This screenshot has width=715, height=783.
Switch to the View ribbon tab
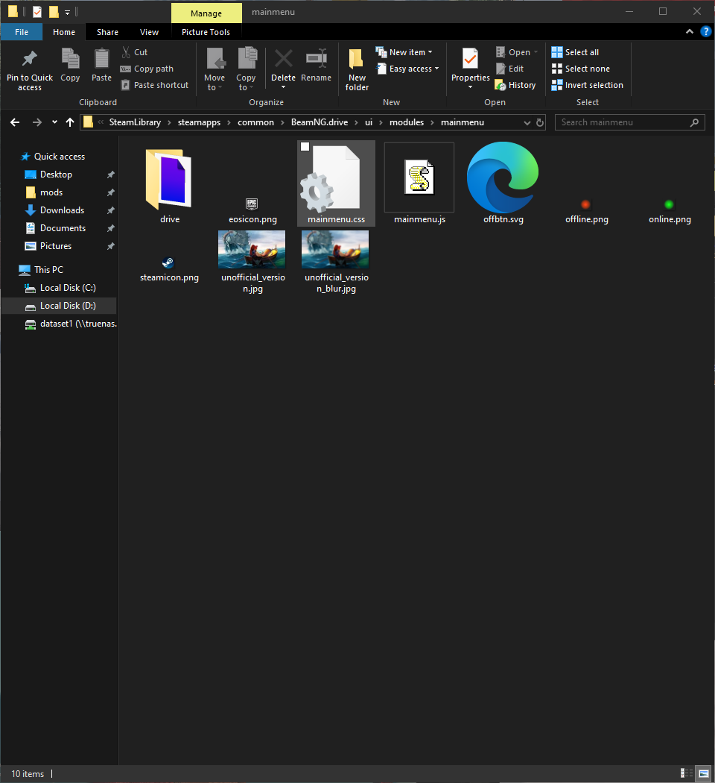(x=149, y=32)
